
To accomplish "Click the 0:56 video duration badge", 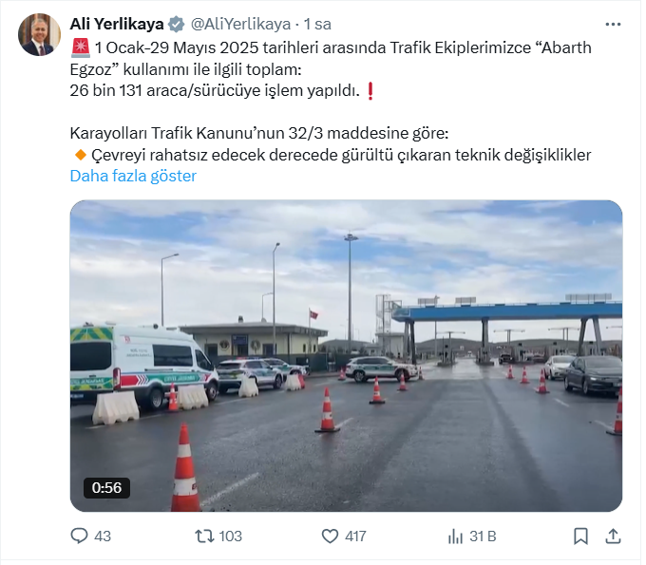I will coord(106,487).
